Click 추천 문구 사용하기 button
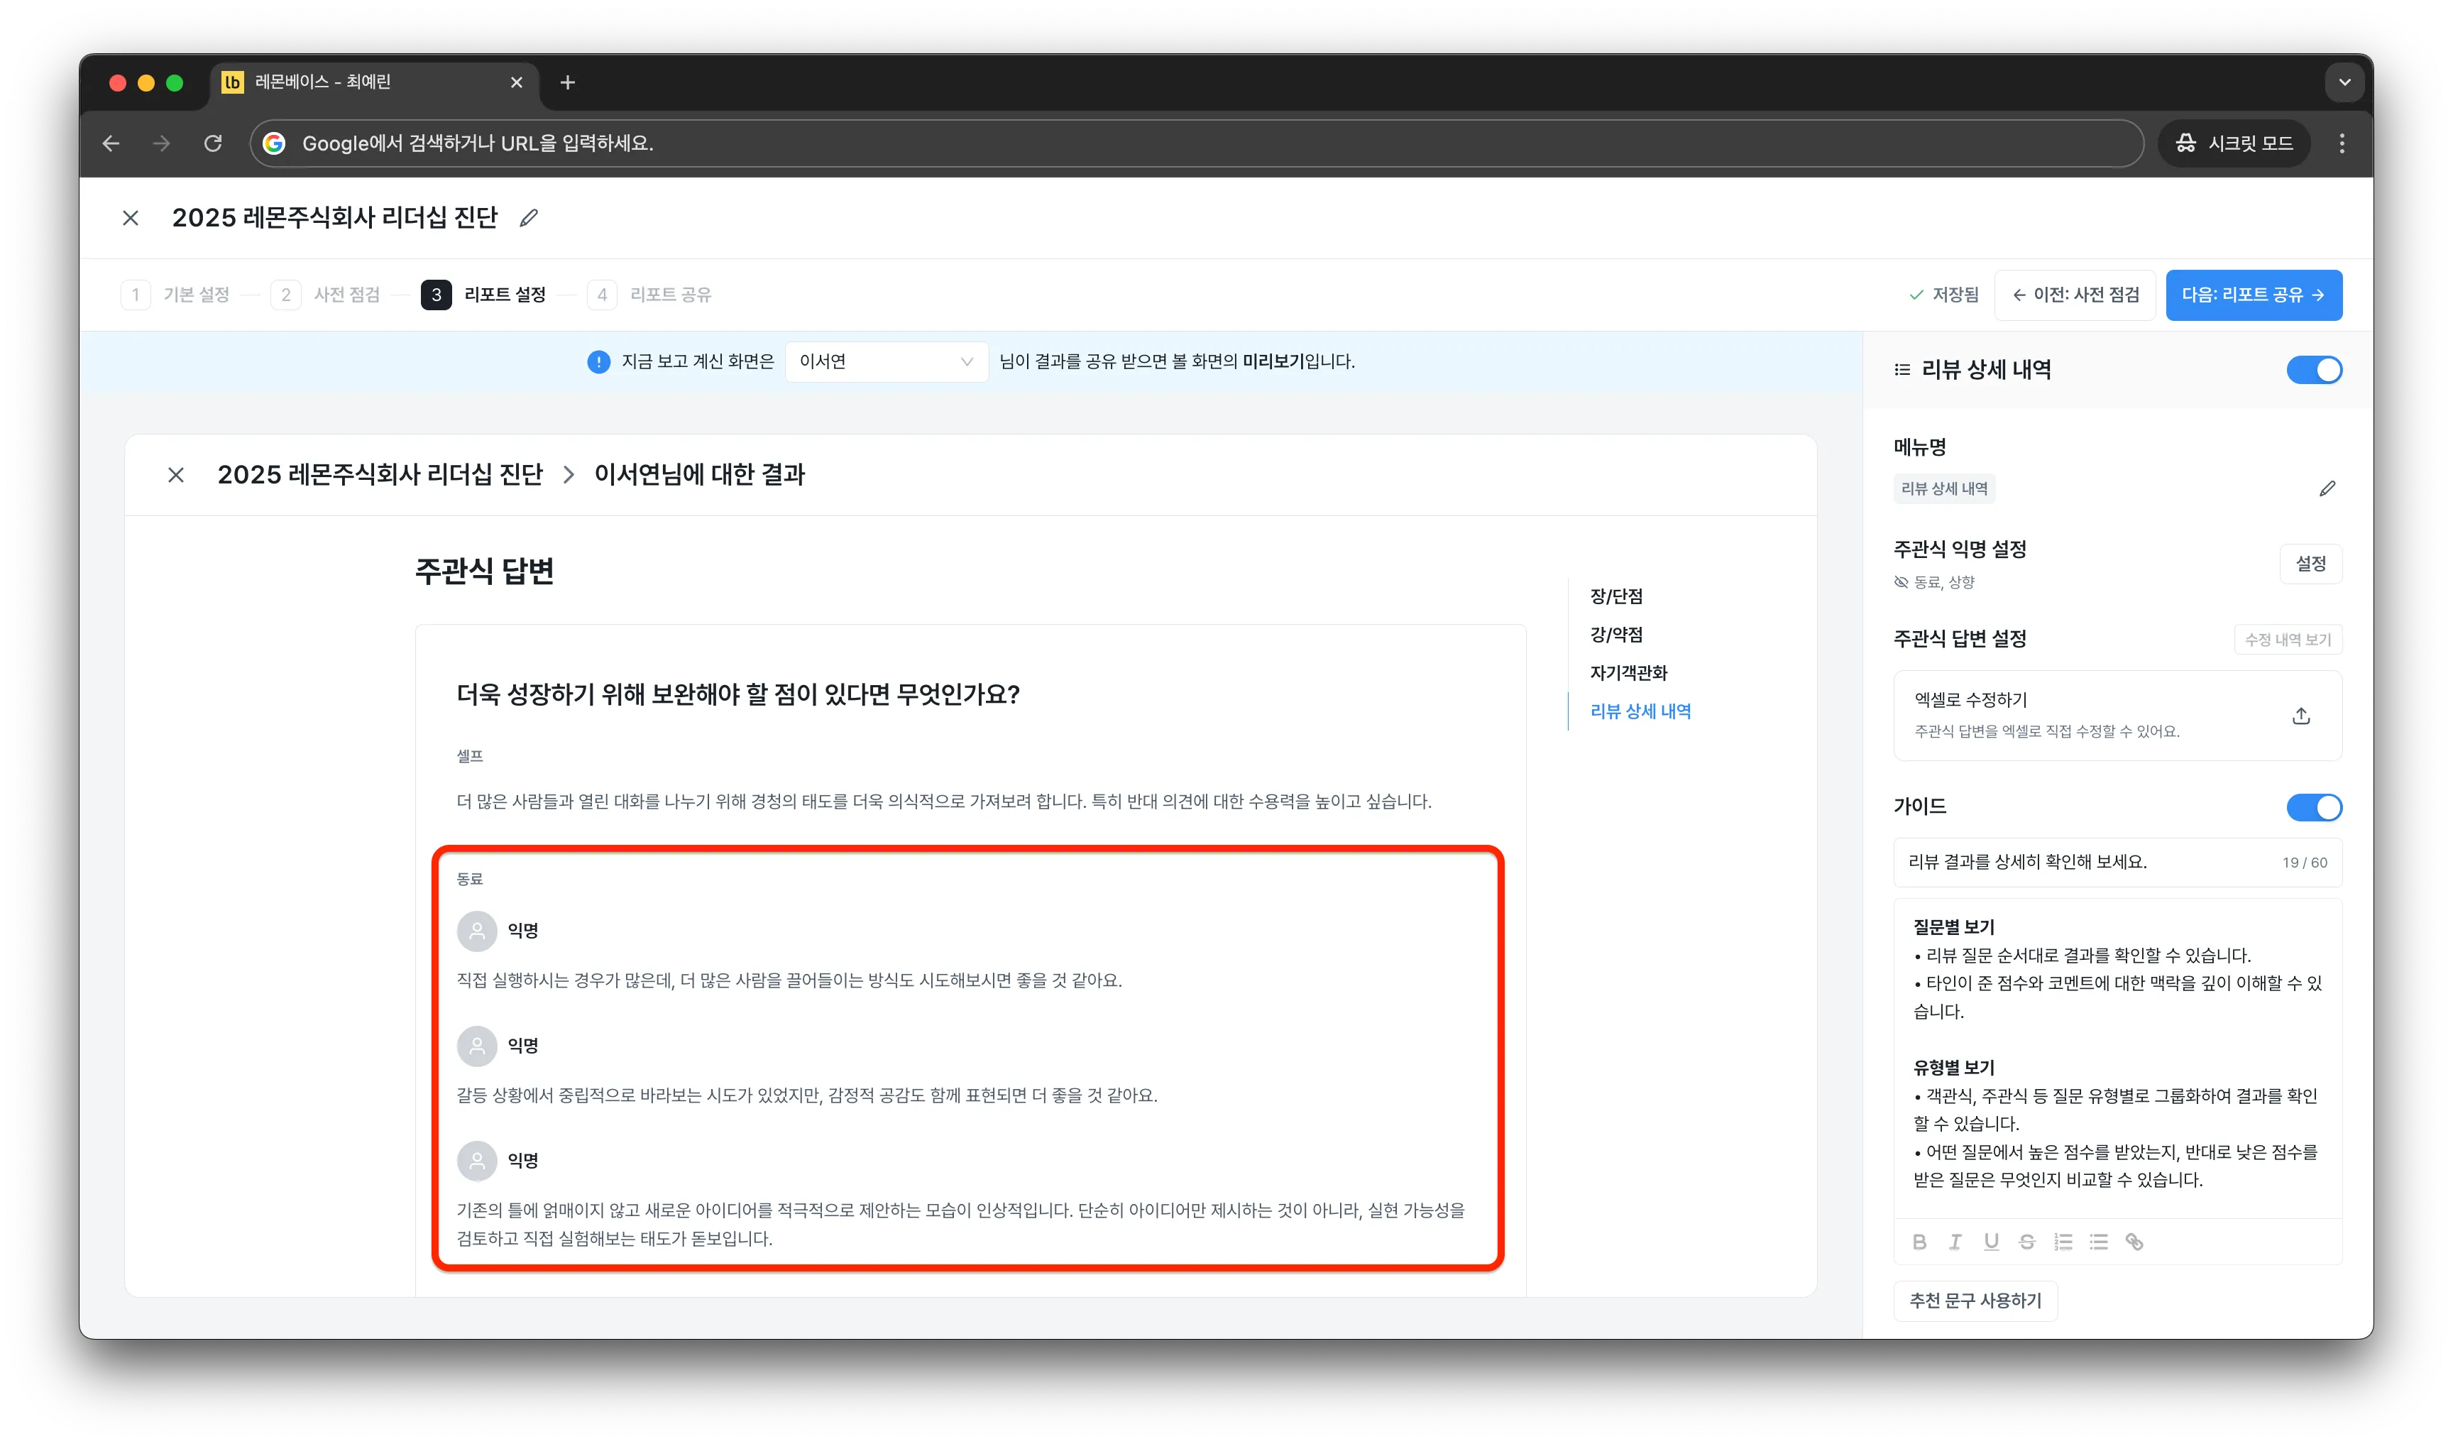 pyautogui.click(x=1975, y=1301)
